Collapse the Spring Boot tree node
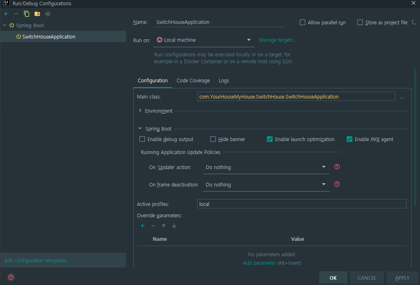Viewport: 420px width, 285px height. click(4, 25)
